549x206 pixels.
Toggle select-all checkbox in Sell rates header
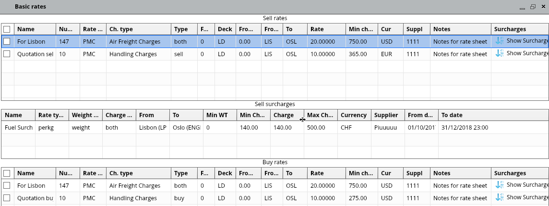pos(7,29)
